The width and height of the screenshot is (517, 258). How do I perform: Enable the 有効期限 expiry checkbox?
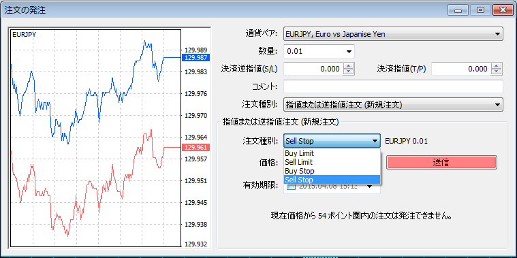pyautogui.click(x=291, y=187)
